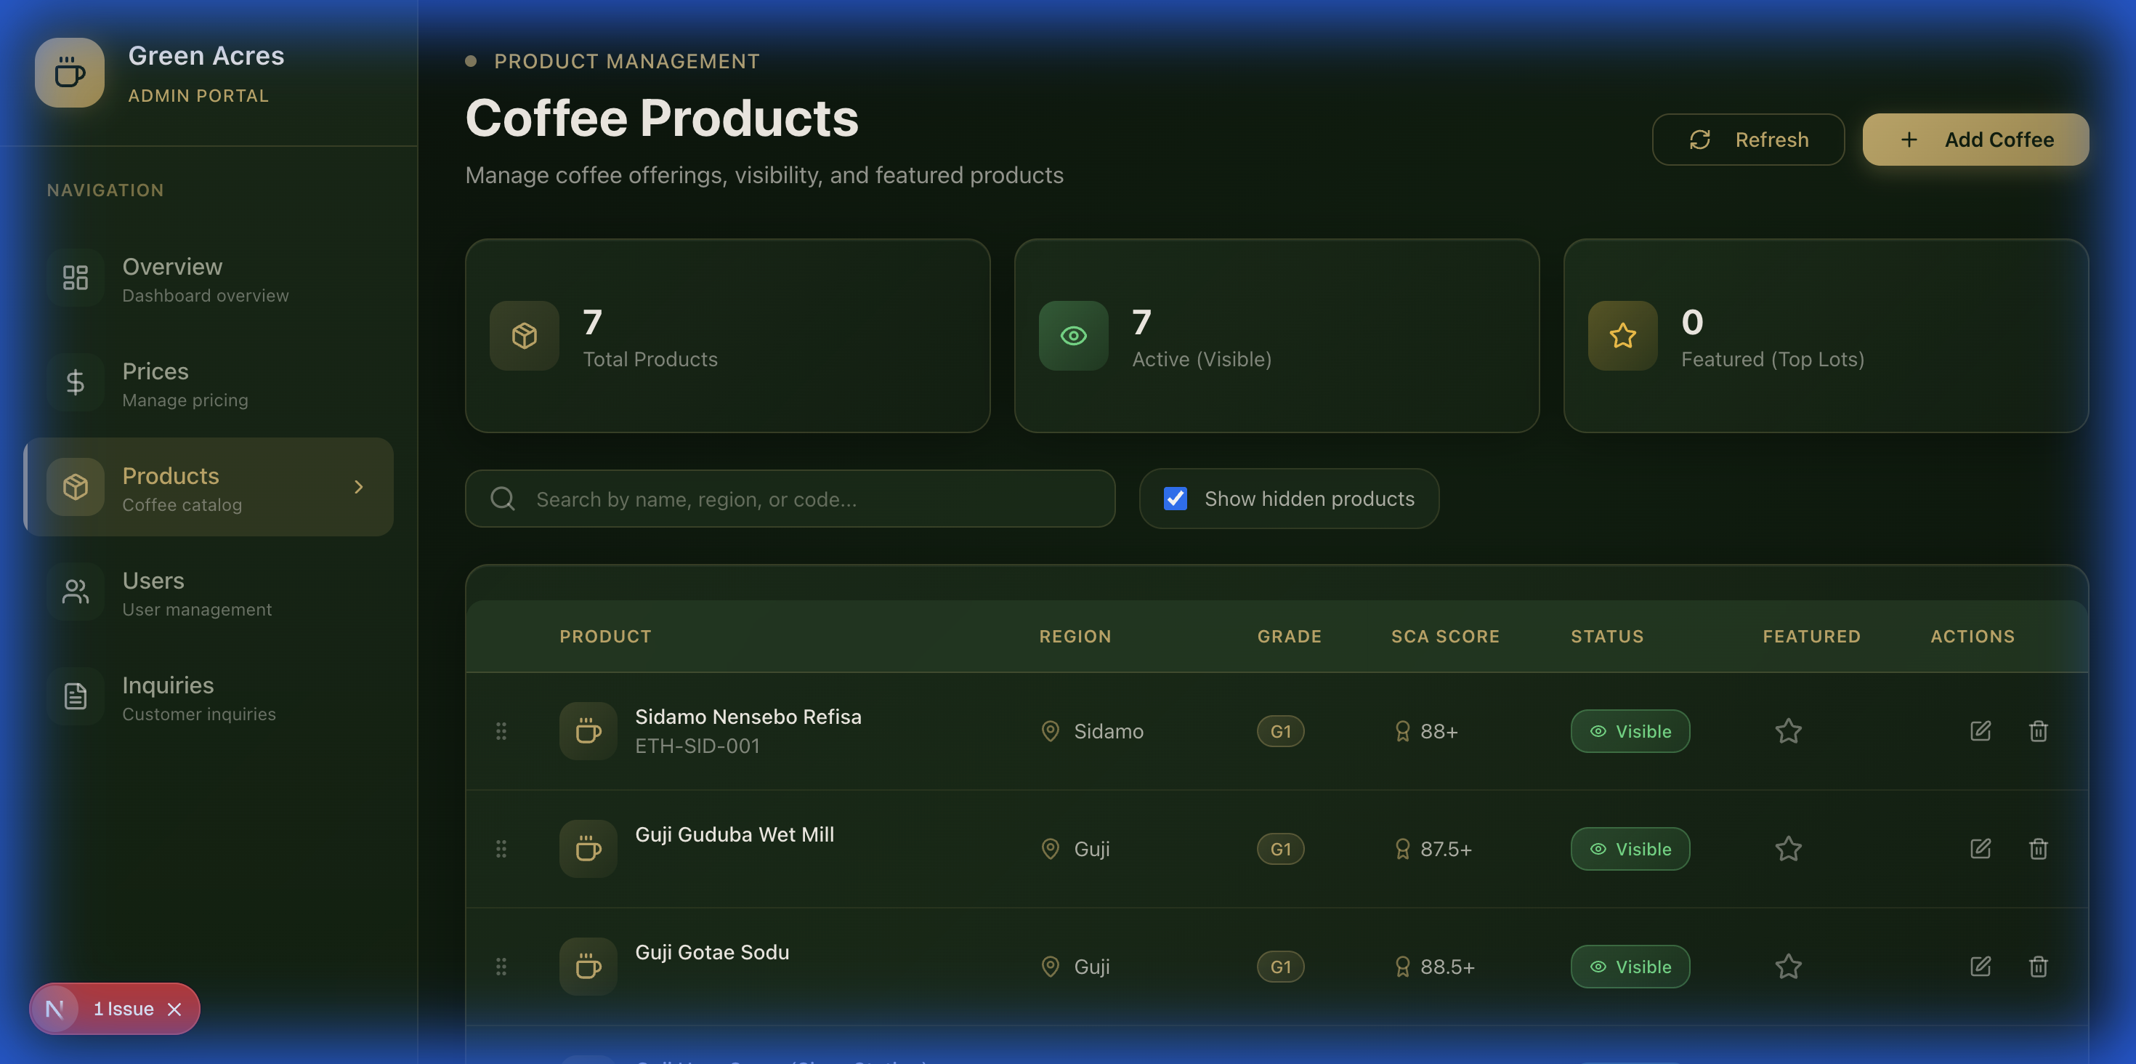
Task: Select the Overview dashboard icon in sidebar
Action: point(75,278)
